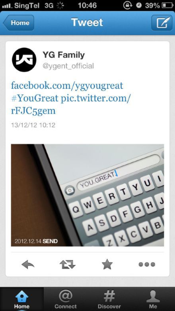Switch to the Connect tab
Viewport: 175px width, 311px height.
click(x=66, y=299)
